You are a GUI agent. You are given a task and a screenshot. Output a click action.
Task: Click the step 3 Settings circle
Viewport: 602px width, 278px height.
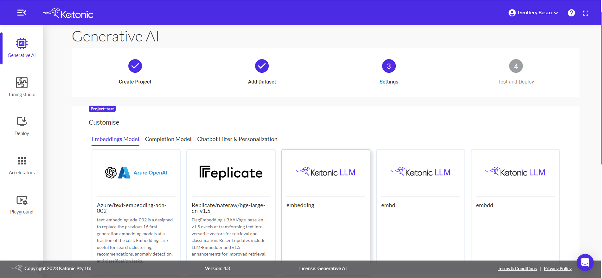pos(389,66)
